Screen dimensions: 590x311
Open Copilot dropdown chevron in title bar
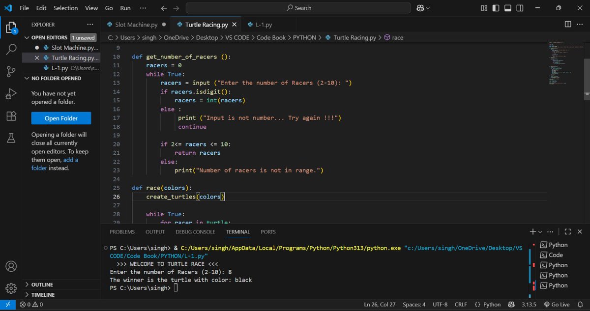(x=428, y=8)
